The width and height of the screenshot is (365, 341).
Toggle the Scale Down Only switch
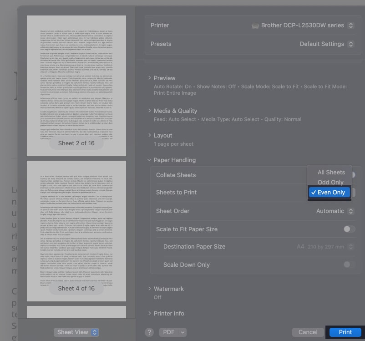click(x=349, y=265)
